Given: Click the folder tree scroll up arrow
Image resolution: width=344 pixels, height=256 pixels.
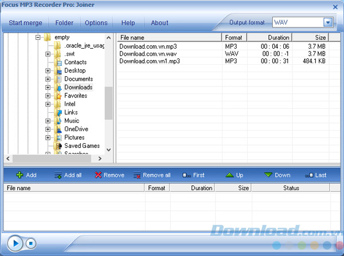Looking at the screenshot, I should click(108, 38).
